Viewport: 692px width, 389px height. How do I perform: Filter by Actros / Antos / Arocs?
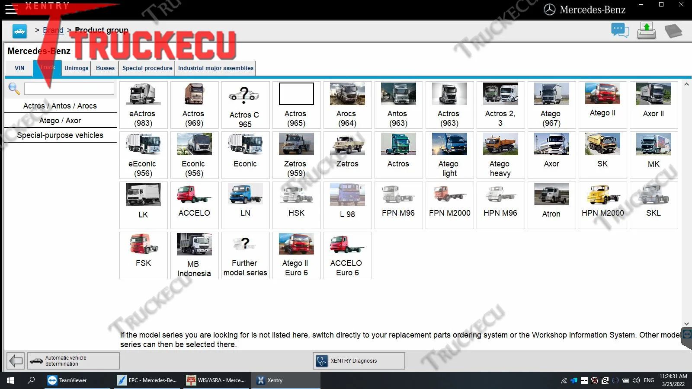(60, 106)
